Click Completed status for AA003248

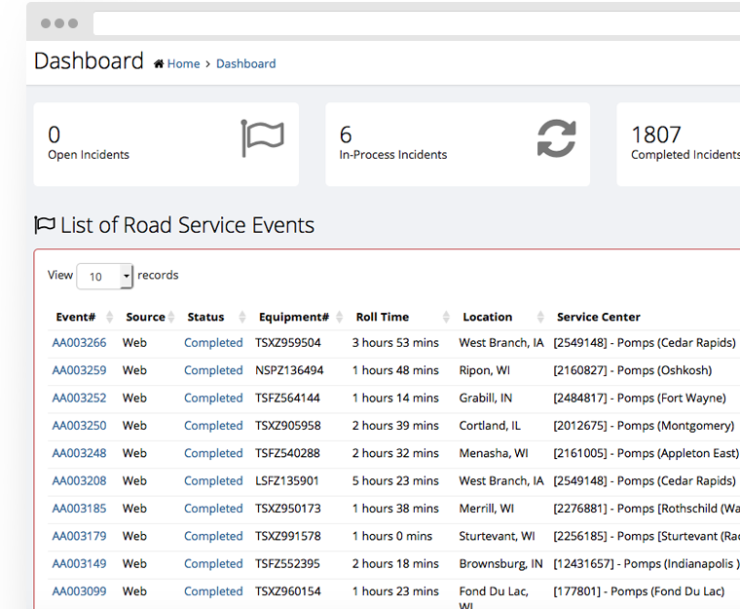(x=213, y=453)
